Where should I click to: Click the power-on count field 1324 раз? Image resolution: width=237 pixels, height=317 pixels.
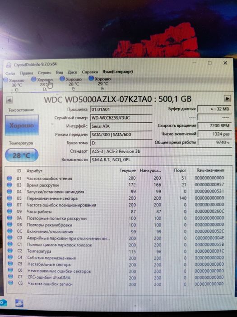[x=214, y=134]
